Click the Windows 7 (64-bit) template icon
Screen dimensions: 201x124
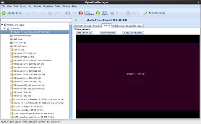point(12,92)
